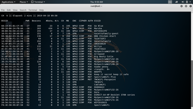The image size is (193, 109).
Task: Click the 434 data count in Marsha row
Action: (x=50, y=28)
